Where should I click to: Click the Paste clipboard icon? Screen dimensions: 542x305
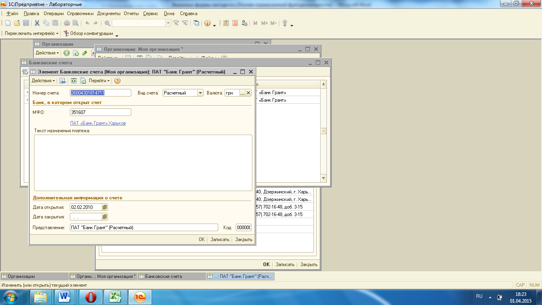55,23
